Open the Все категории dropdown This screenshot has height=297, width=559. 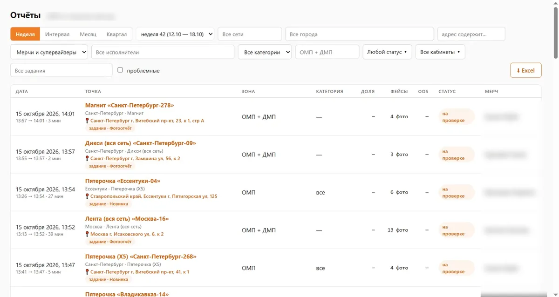(x=265, y=52)
